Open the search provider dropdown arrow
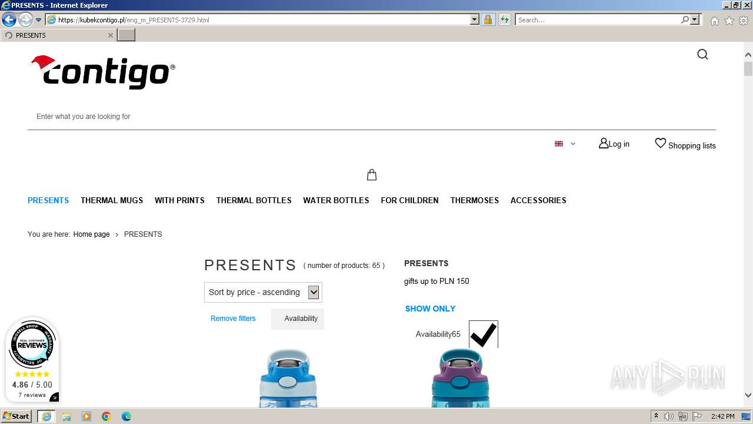This screenshot has height=424, width=753. (695, 19)
